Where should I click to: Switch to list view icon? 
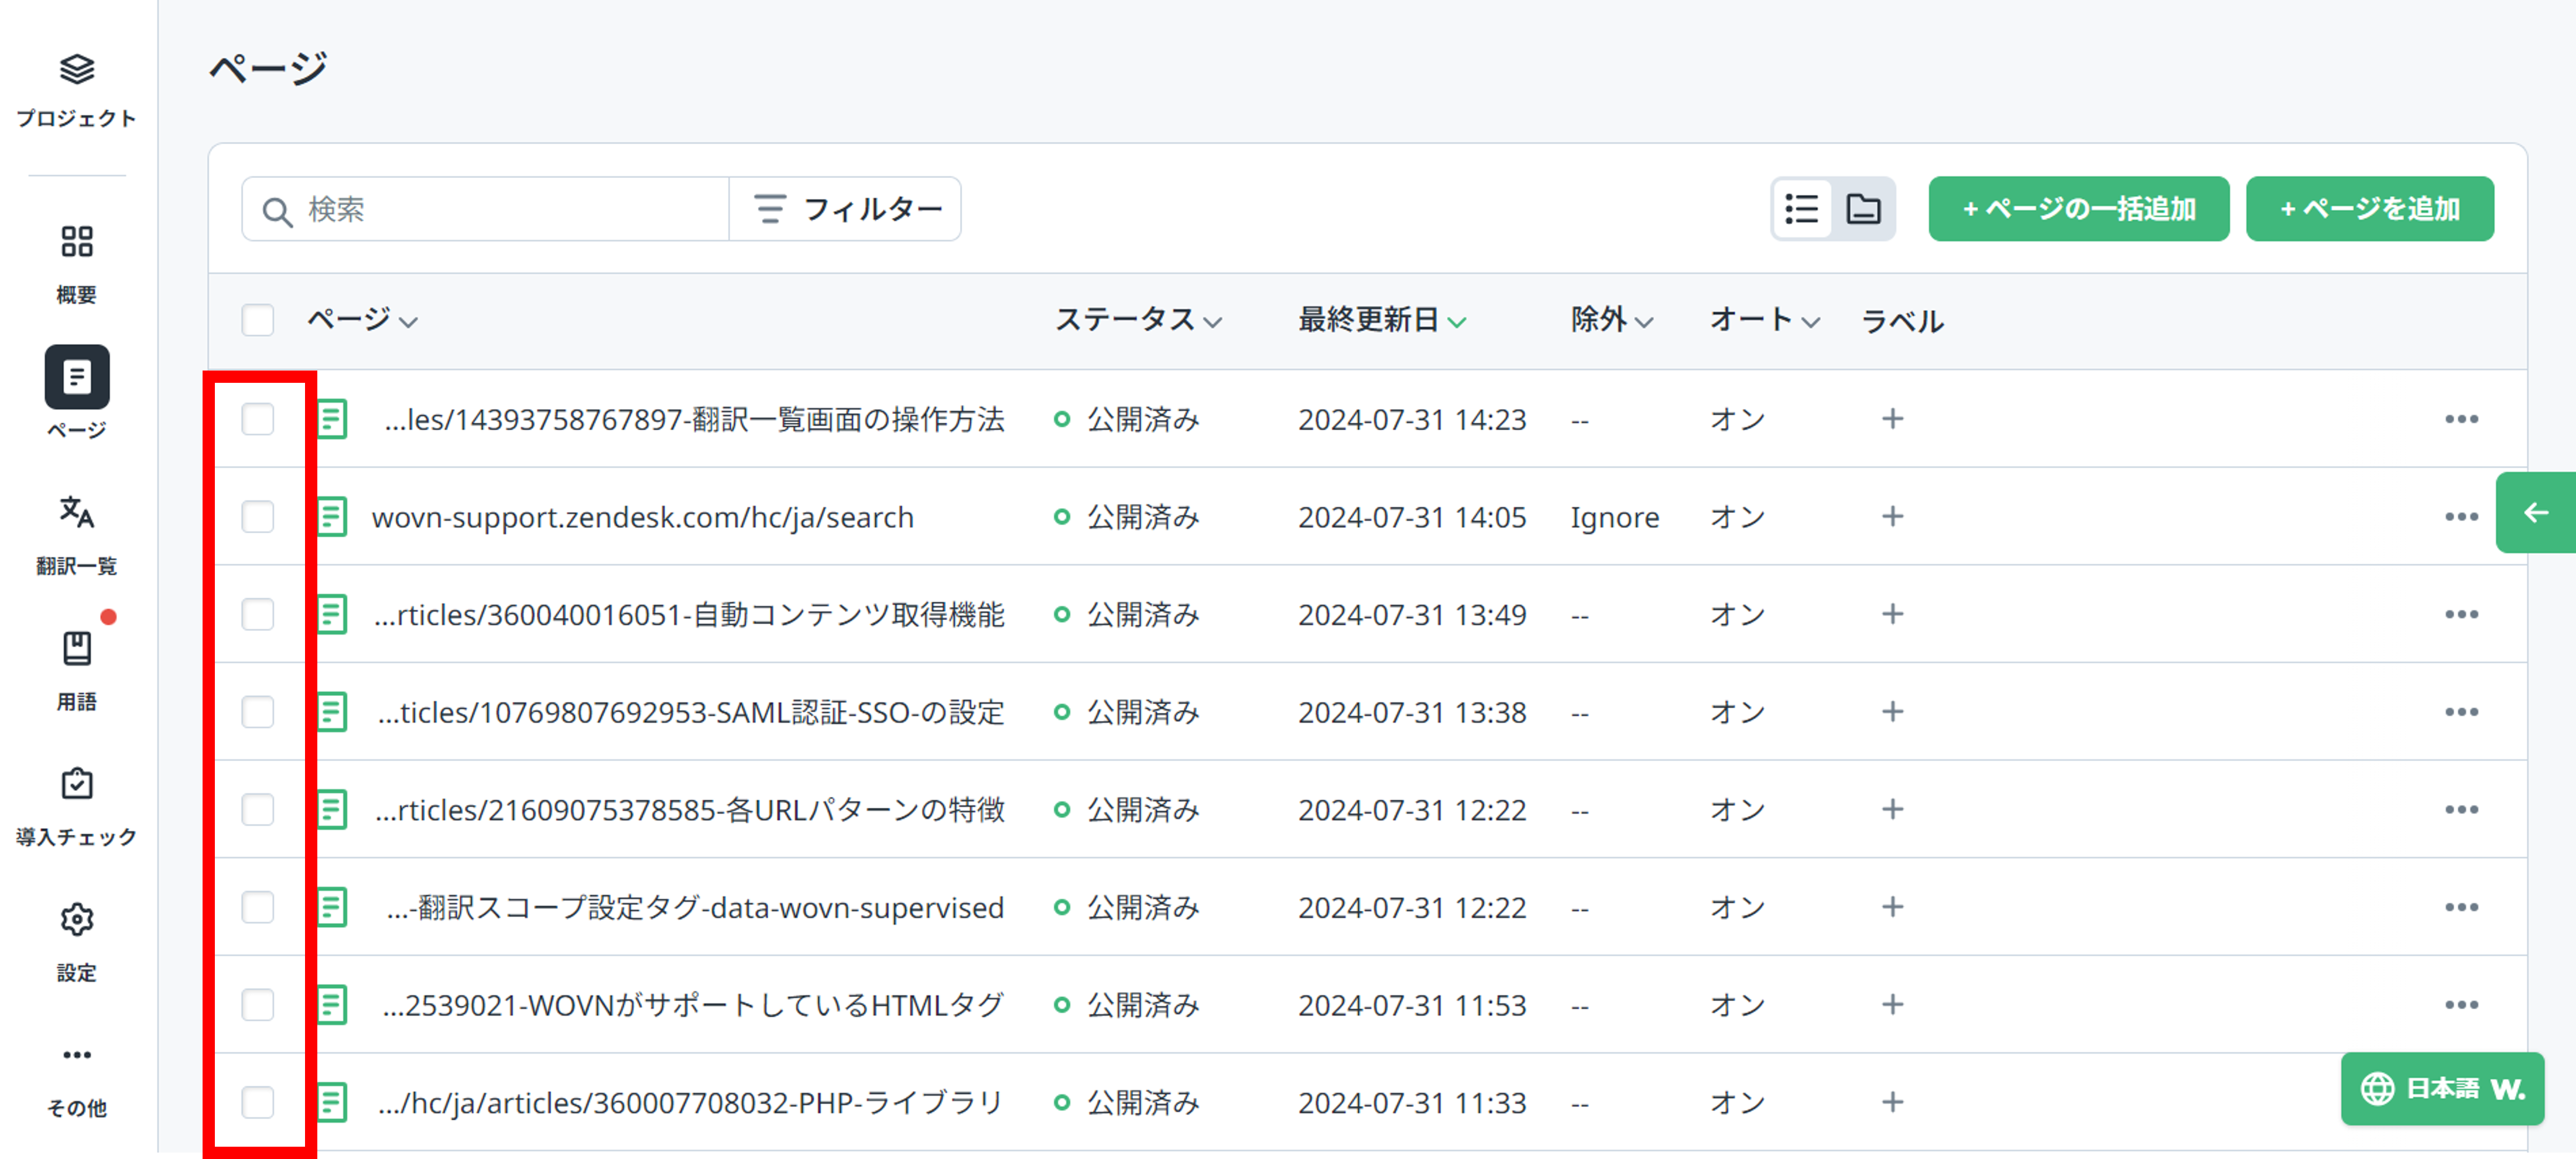pyautogui.click(x=1802, y=209)
